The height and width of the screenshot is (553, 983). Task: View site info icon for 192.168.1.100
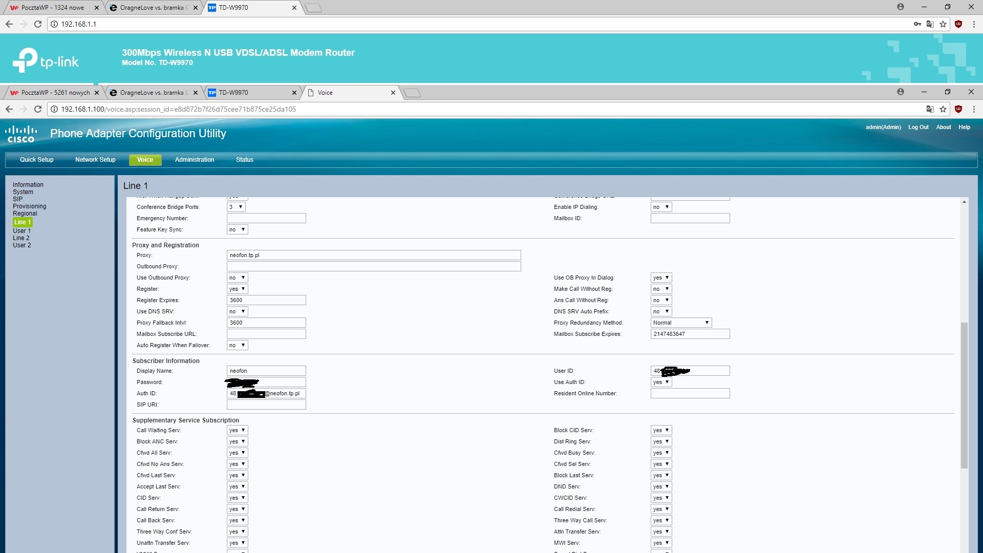pyautogui.click(x=54, y=109)
